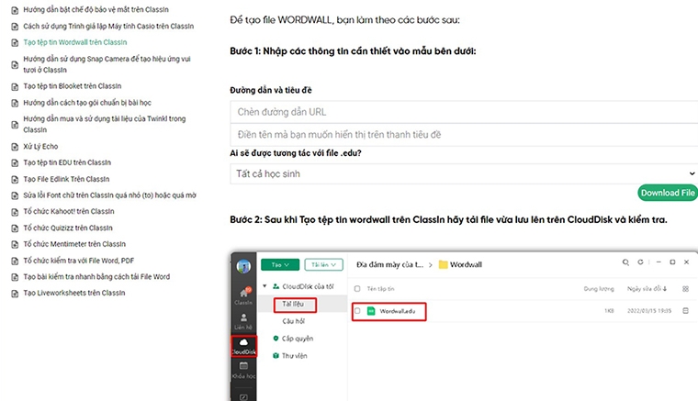Viewport: 698px width, 401px height.
Task: Collapse 'CloudDisk của tôi' tree node
Action: click(265, 286)
